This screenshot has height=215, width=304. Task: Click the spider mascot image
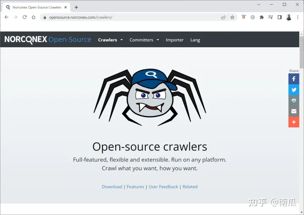pyautogui.click(x=149, y=97)
